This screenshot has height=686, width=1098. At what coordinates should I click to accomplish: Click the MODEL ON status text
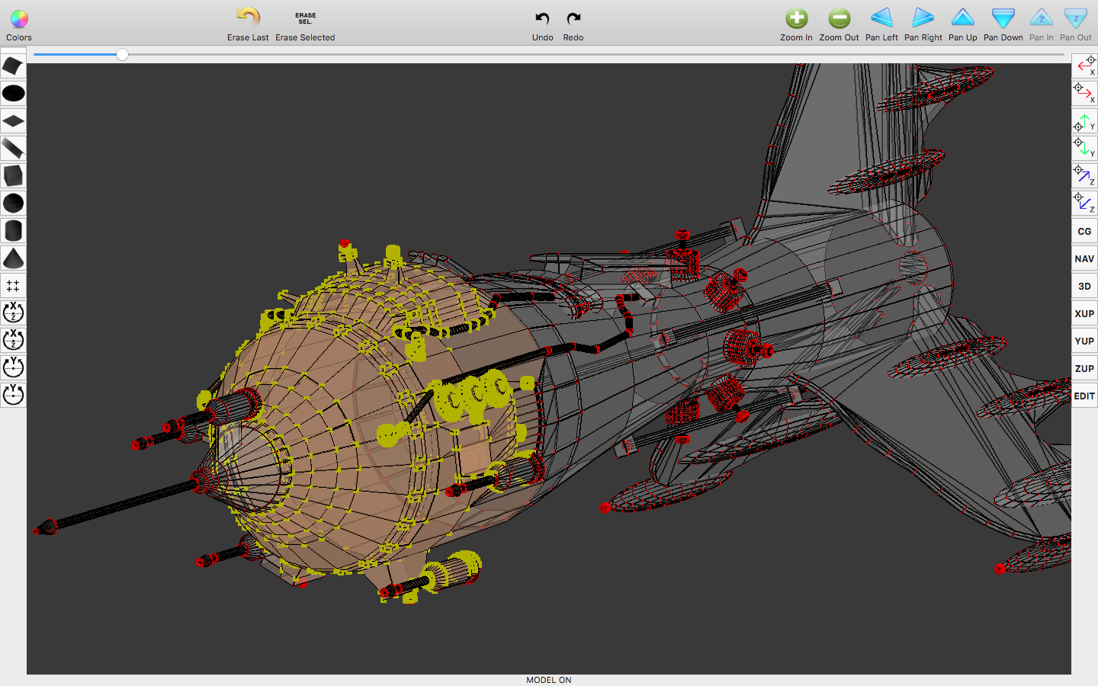[548, 680]
